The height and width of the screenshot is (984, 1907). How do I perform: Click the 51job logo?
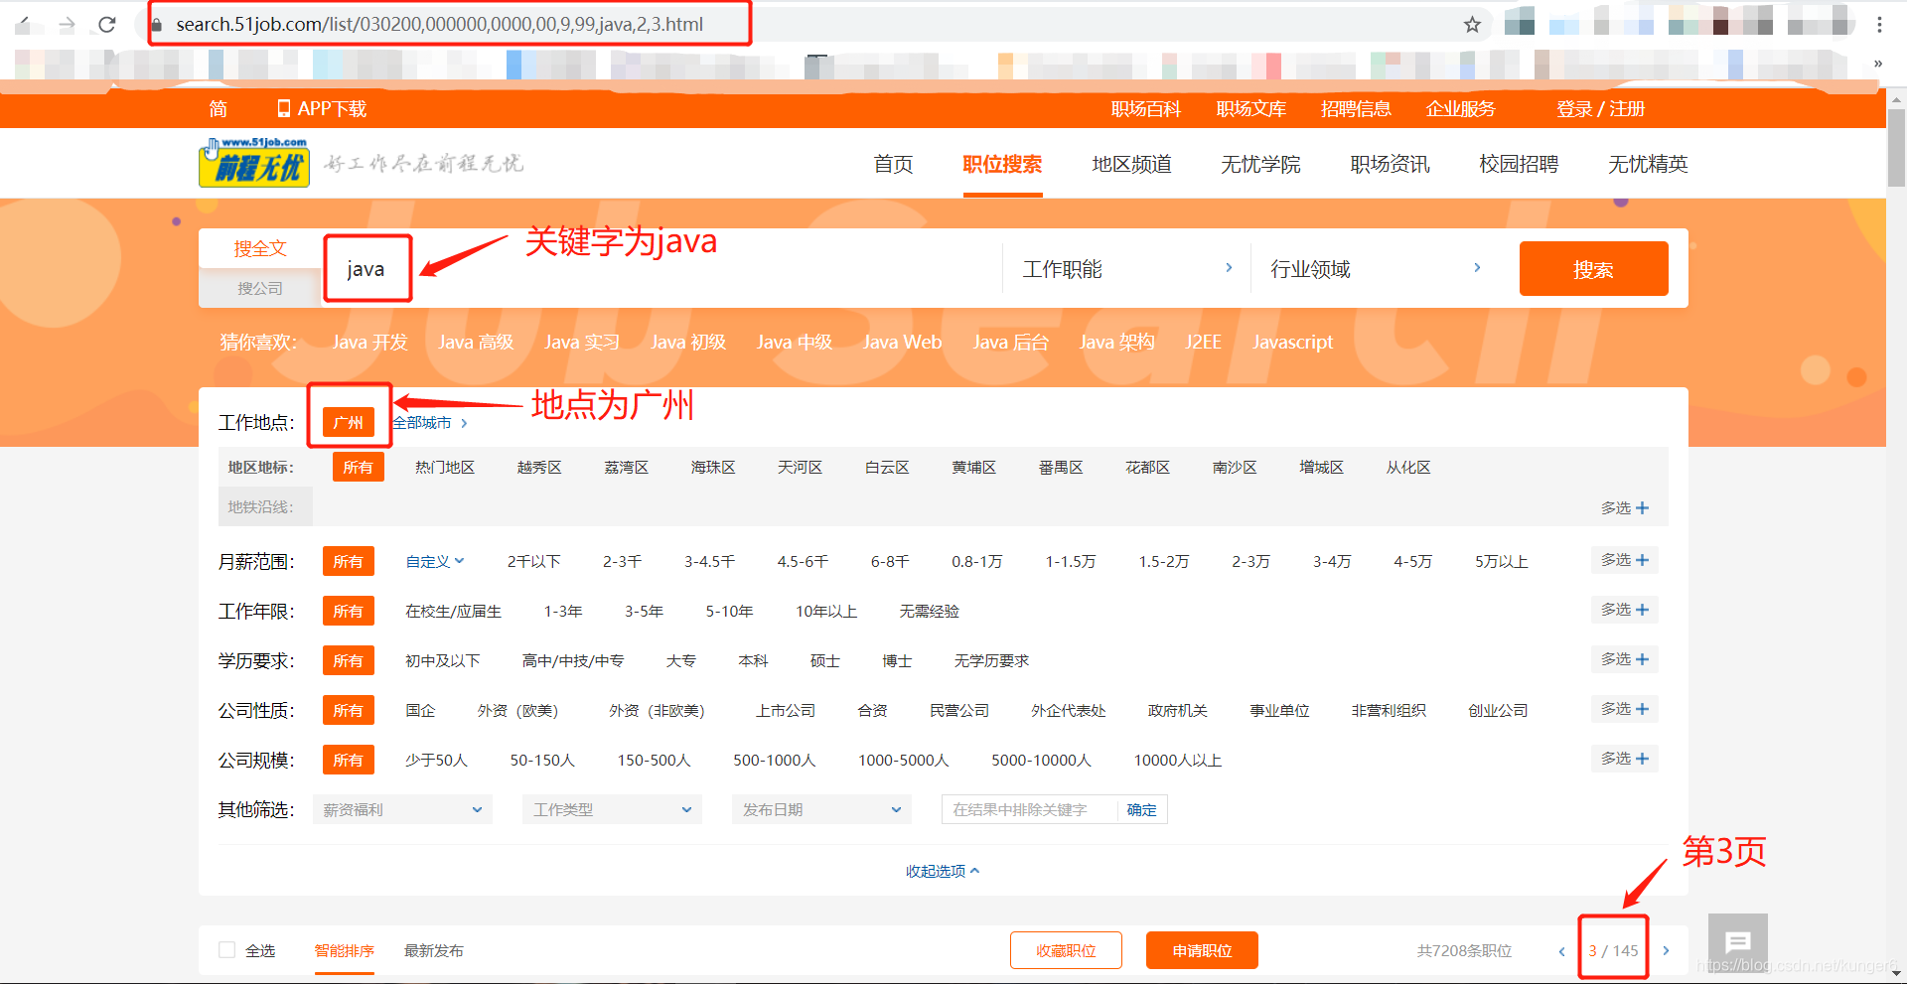tap(254, 163)
